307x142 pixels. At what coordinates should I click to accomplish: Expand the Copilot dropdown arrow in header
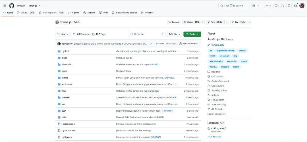tap(258, 6)
